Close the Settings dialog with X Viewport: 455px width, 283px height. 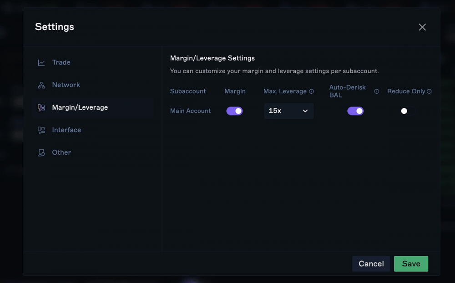click(x=422, y=27)
